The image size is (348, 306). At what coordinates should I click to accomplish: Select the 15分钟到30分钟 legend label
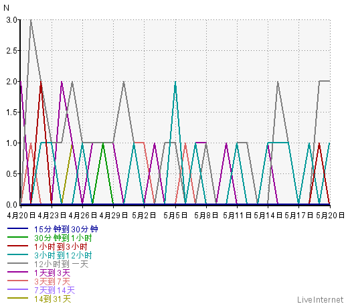coord(66,229)
